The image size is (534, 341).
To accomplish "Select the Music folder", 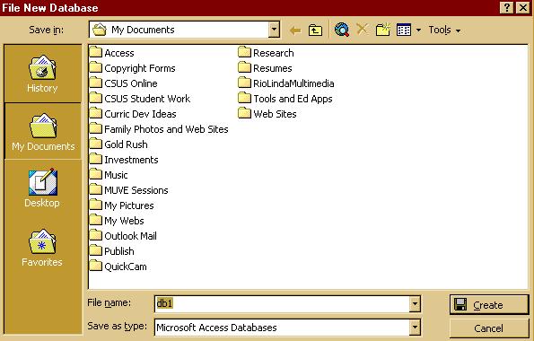I will (x=109, y=175).
